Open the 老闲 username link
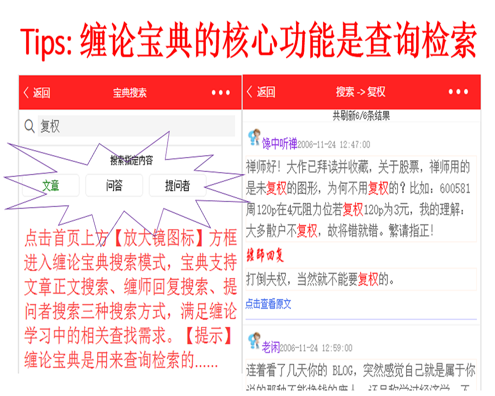 (270, 347)
